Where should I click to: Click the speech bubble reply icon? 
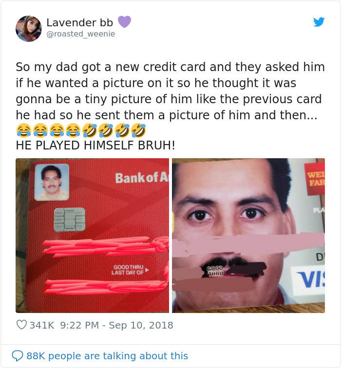coord(18,355)
